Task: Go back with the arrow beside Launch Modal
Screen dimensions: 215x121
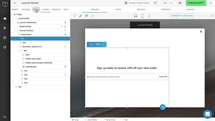Action: click(x=15, y=3)
